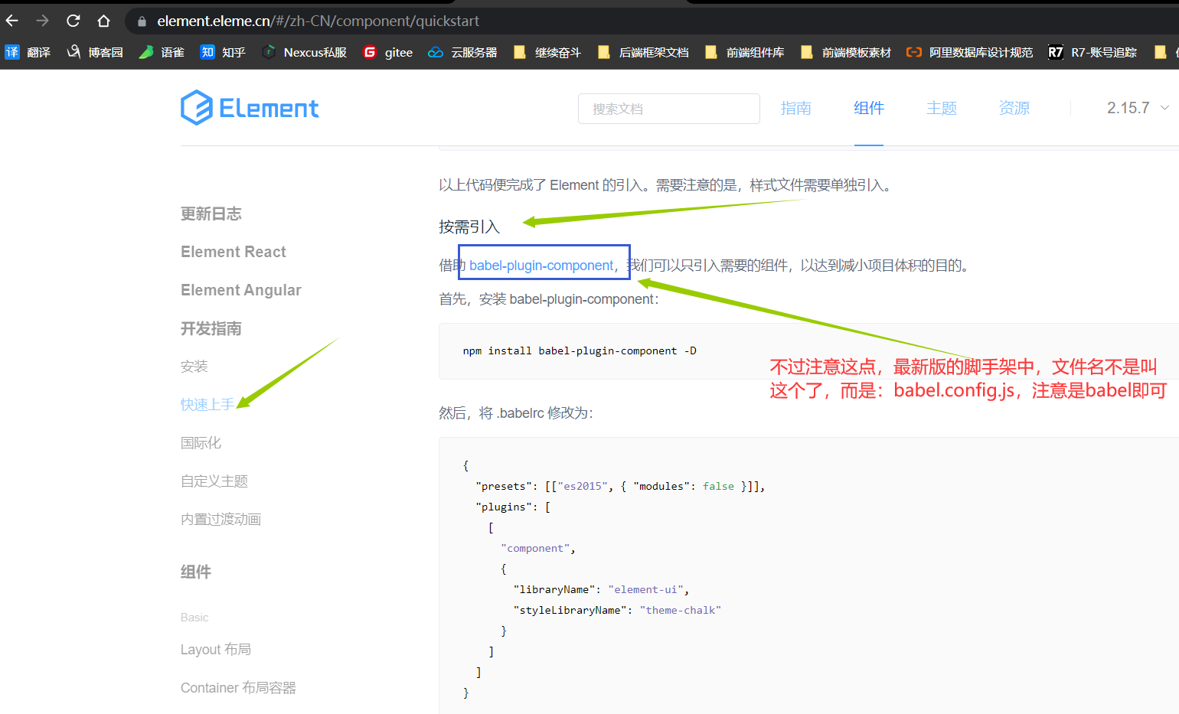1179x714 pixels.
Task: Open the R7-账号追踪 bookmark
Action: click(x=1092, y=52)
